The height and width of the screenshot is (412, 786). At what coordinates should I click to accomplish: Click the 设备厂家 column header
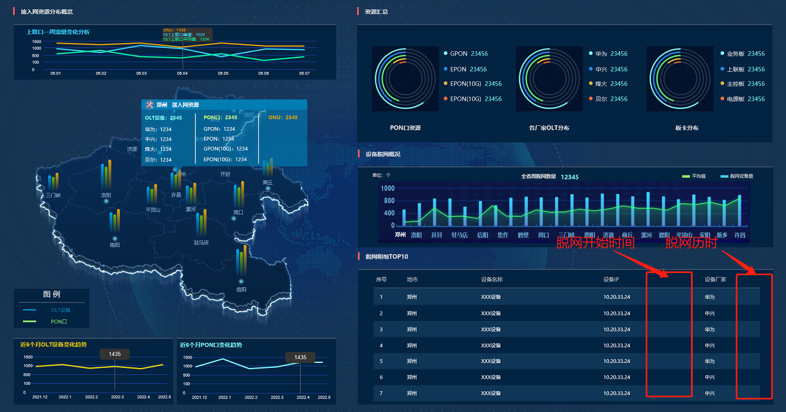[716, 280]
